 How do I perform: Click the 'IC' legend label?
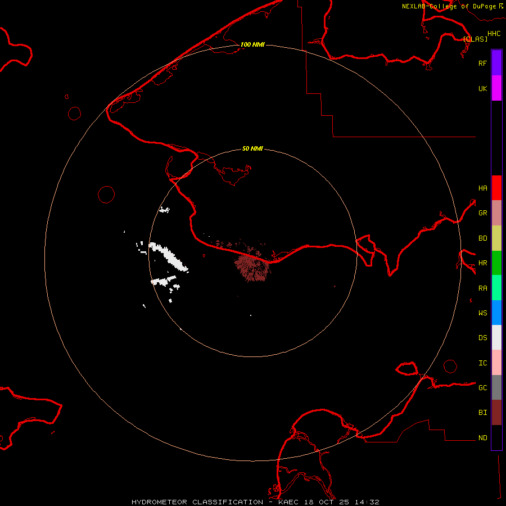(x=483, y=363)
